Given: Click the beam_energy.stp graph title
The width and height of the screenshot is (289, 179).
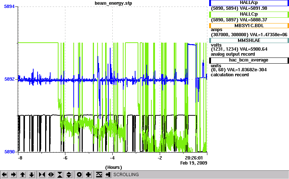Looking at the screenshot, I should point(113,3).
